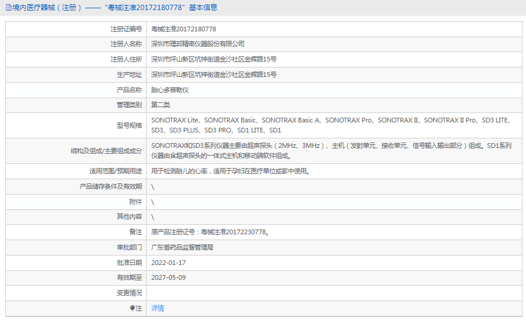Viewport: 526px width, 320px height.
Task: Click the 其他内容 label
Action: (x=129, y=216)
